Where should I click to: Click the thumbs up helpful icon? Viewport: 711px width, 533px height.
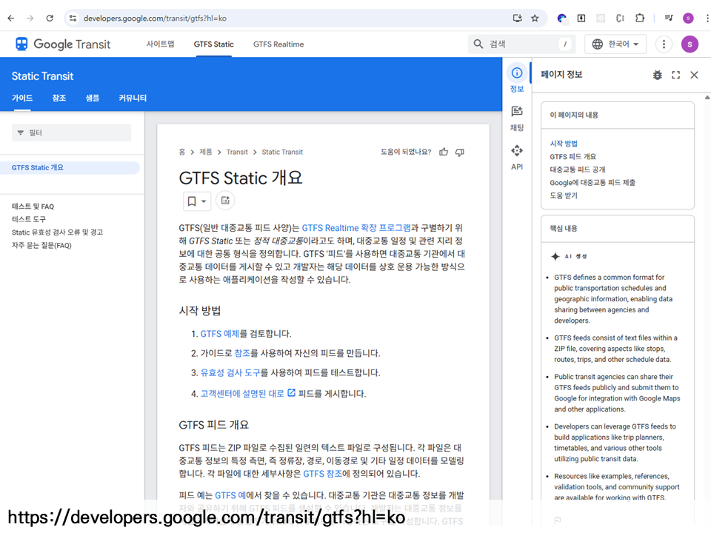pos(444,152)
